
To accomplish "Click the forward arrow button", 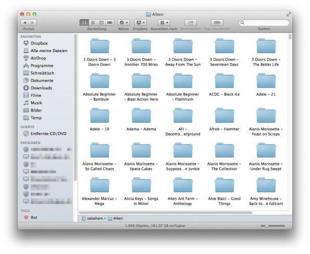I will tap(33, 22).
